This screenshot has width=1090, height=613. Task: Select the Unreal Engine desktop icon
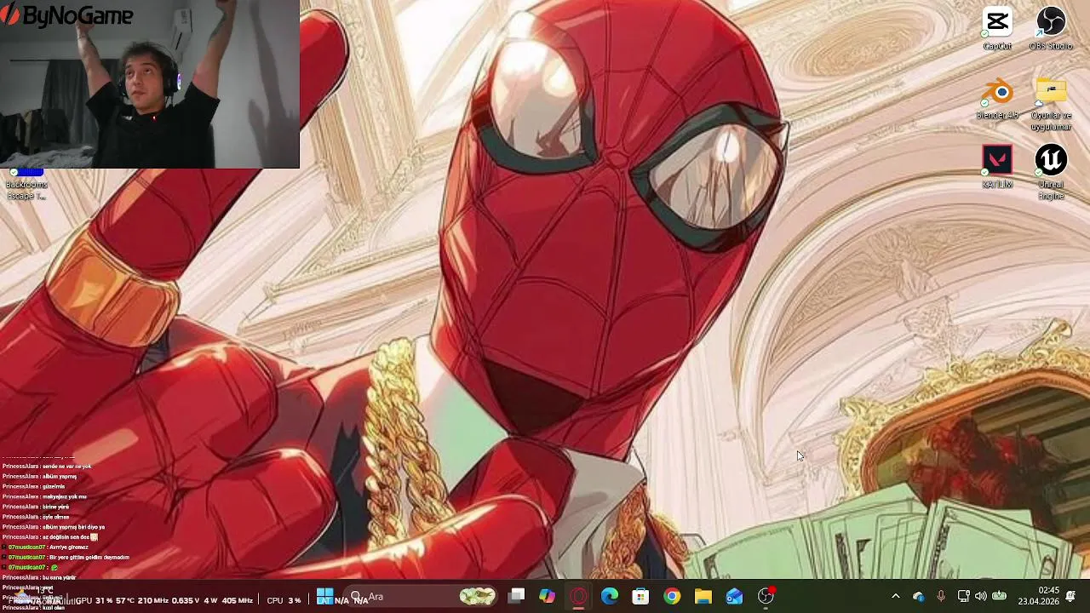(x=1051, y=173)
